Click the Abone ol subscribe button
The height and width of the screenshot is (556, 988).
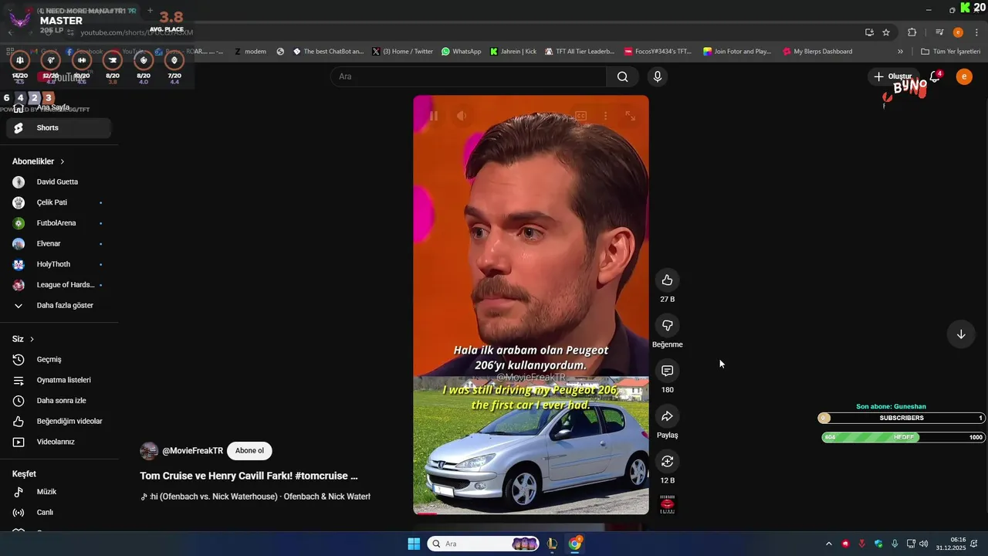click(x=249, y=451)
